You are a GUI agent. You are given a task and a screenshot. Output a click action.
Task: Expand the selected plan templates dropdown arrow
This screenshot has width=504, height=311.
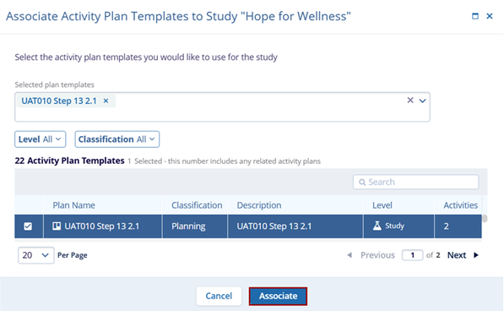422,101
